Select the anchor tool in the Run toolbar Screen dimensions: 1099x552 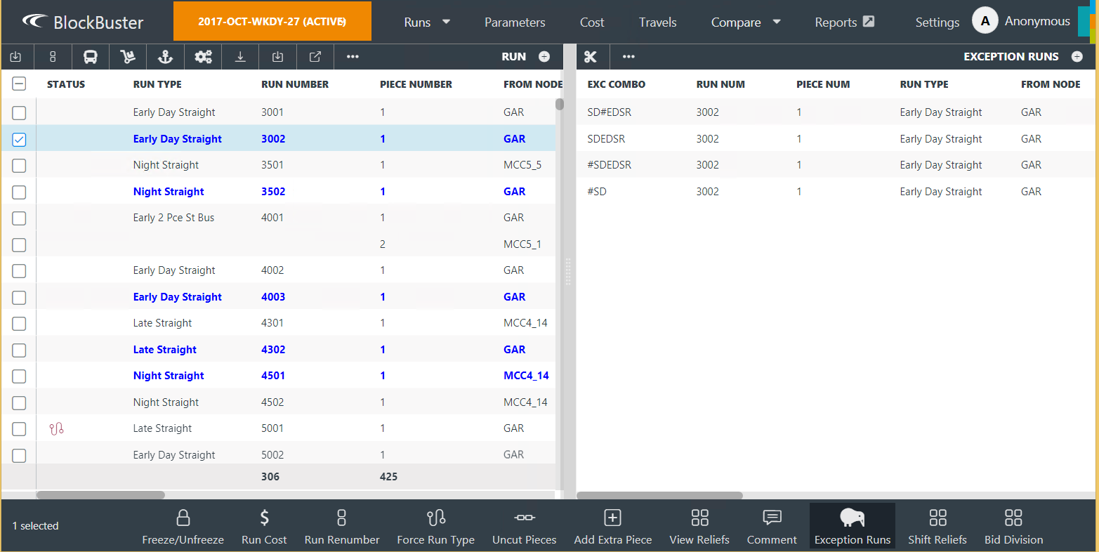click(164, 57)
